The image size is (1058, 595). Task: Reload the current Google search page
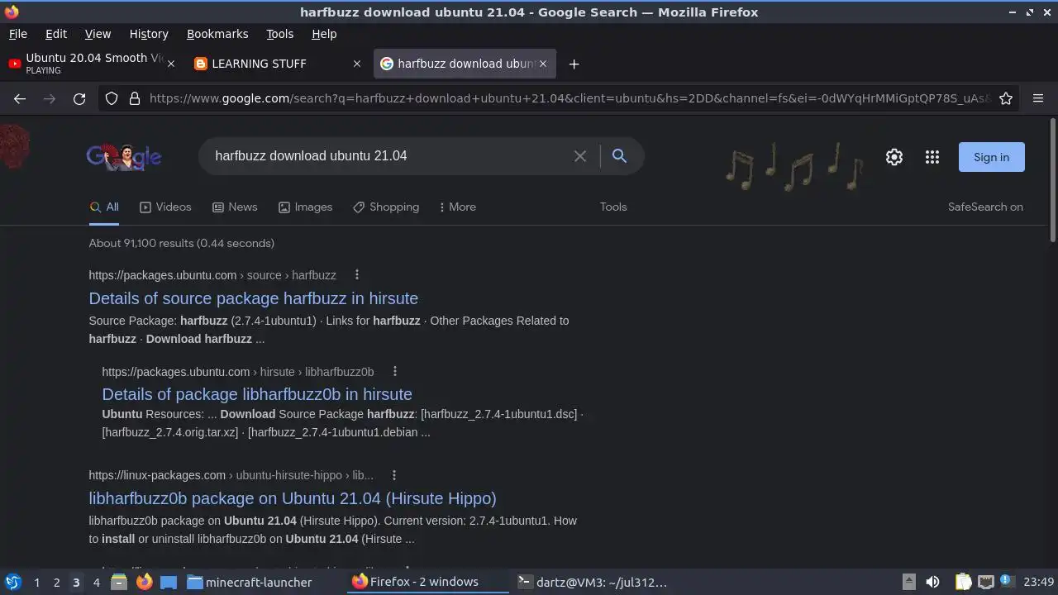[79, 98]
